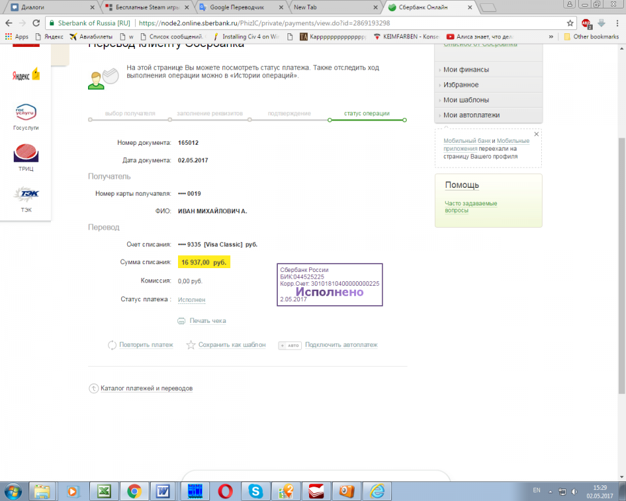Viewport: 626px width, 501px height.
Task: Expand the Мои финансы section
Action: click(x=488, y=70)
